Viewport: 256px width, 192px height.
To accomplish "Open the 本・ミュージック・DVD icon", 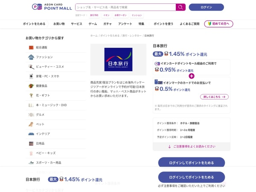I will point(31,105).
